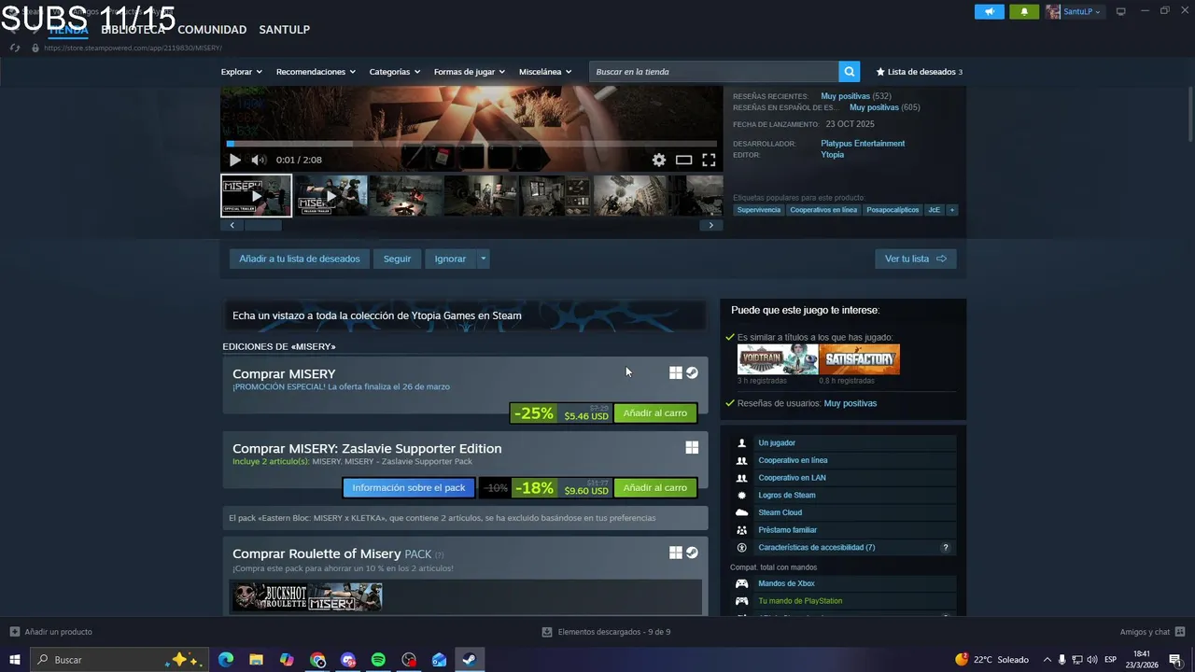Add MISERY at $5.46 to cart
The image size is (1195, 672).
[654, 413]
